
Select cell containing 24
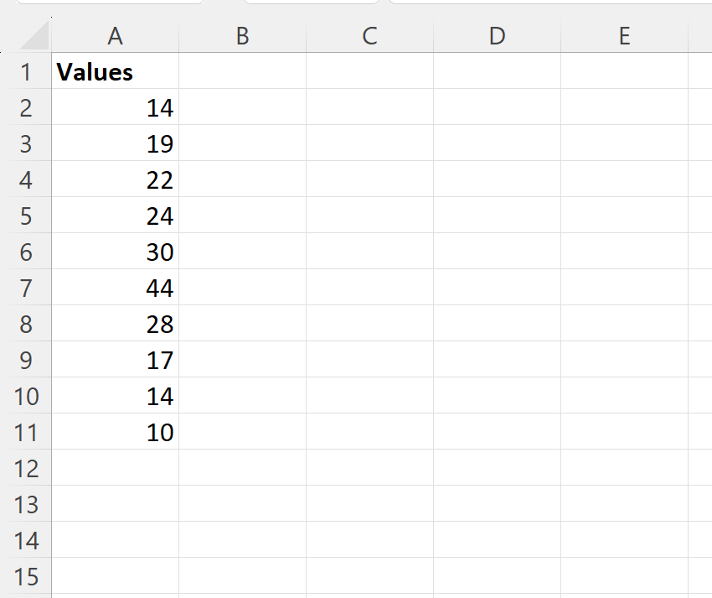(x=116, y=215)
